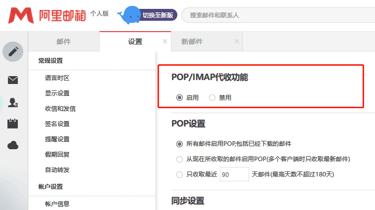Open the calendar icon in sidebar
The width and height of the screenshot is (375, 210).
coord(13,124)
